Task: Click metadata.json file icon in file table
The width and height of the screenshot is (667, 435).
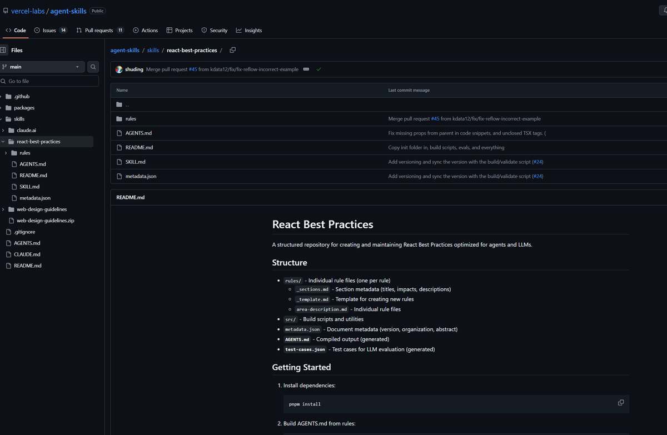Action: [x=119, y=176]
